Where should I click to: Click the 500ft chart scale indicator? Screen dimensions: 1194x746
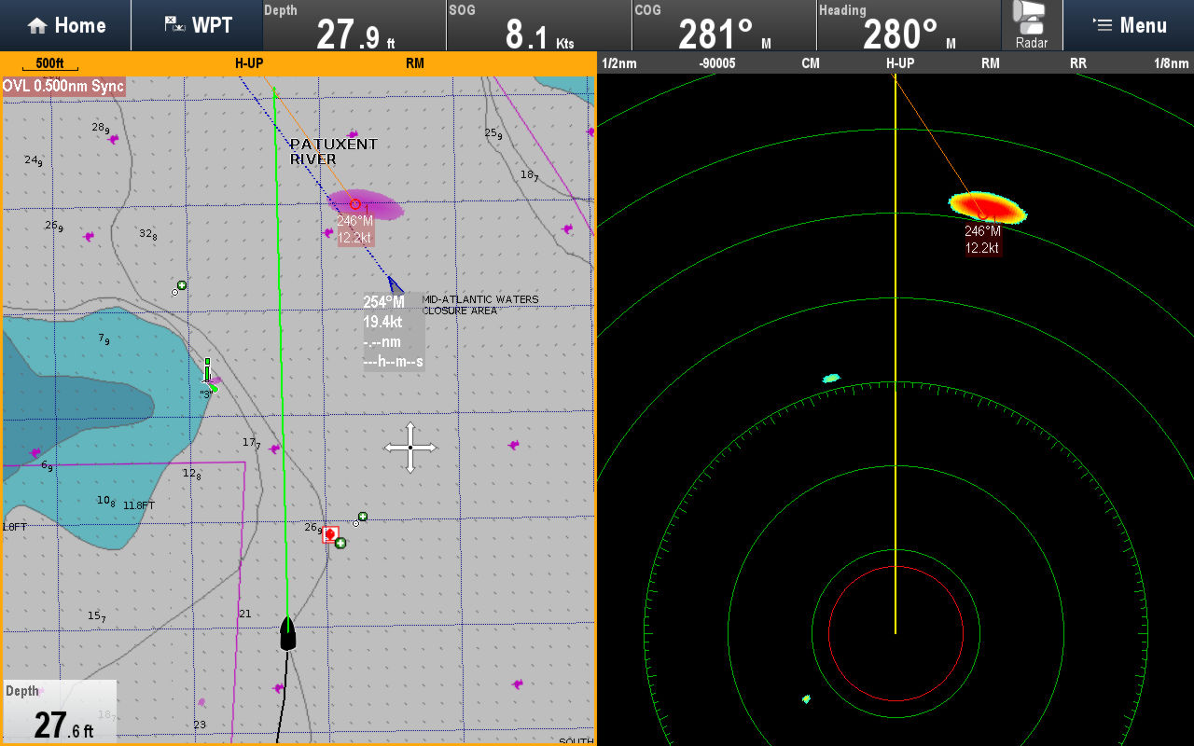coord(49,64)
